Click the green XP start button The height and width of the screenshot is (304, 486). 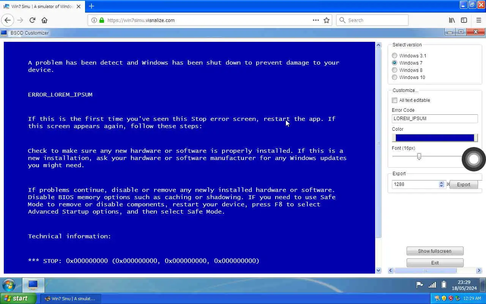[18, 299]
